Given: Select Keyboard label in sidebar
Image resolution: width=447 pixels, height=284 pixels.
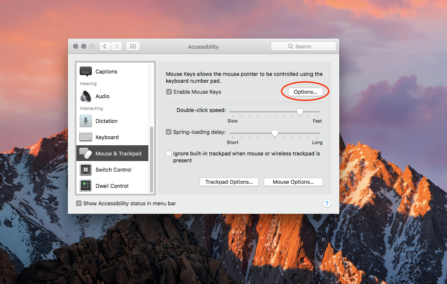Looking at the screenshot, I should coord(107,138).
